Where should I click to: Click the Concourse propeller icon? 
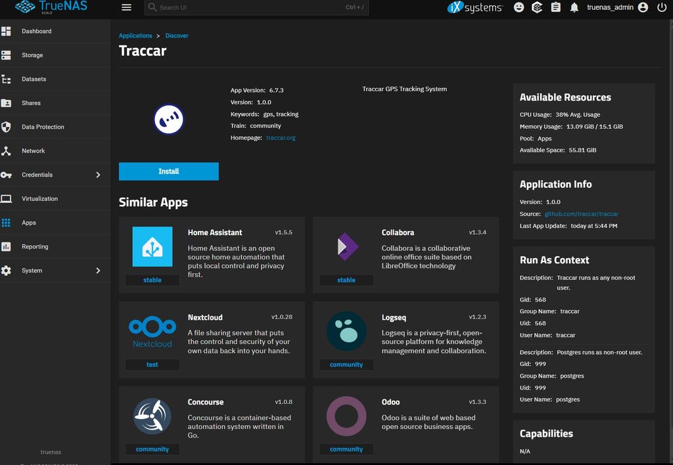(152, 416)
